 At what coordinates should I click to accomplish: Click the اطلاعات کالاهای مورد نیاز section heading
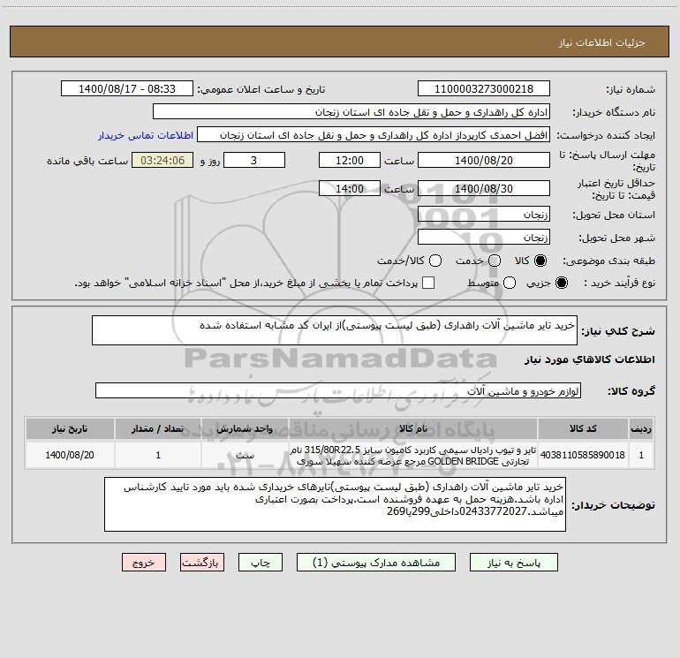coord(589,359)
